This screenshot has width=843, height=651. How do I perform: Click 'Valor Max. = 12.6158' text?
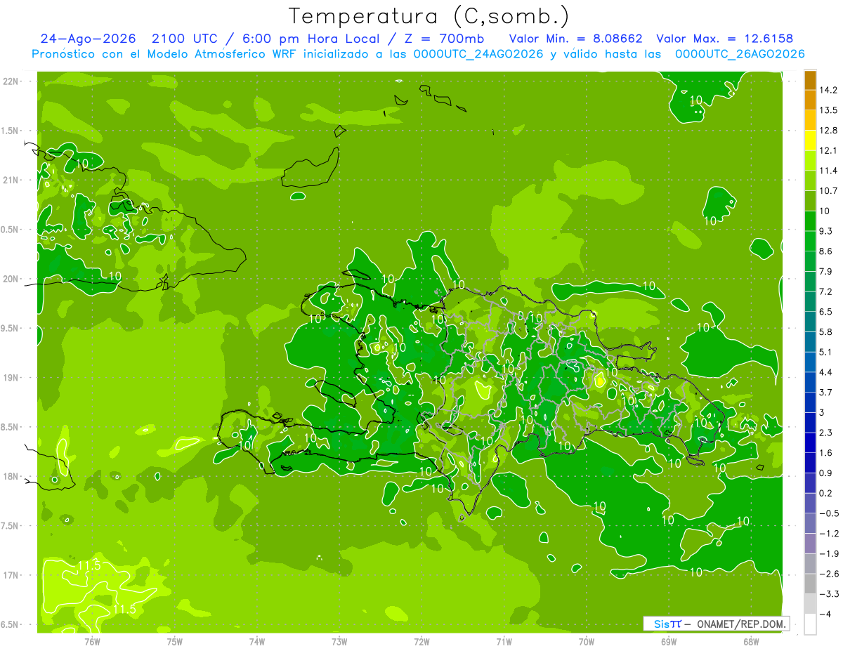click(724, 39)
